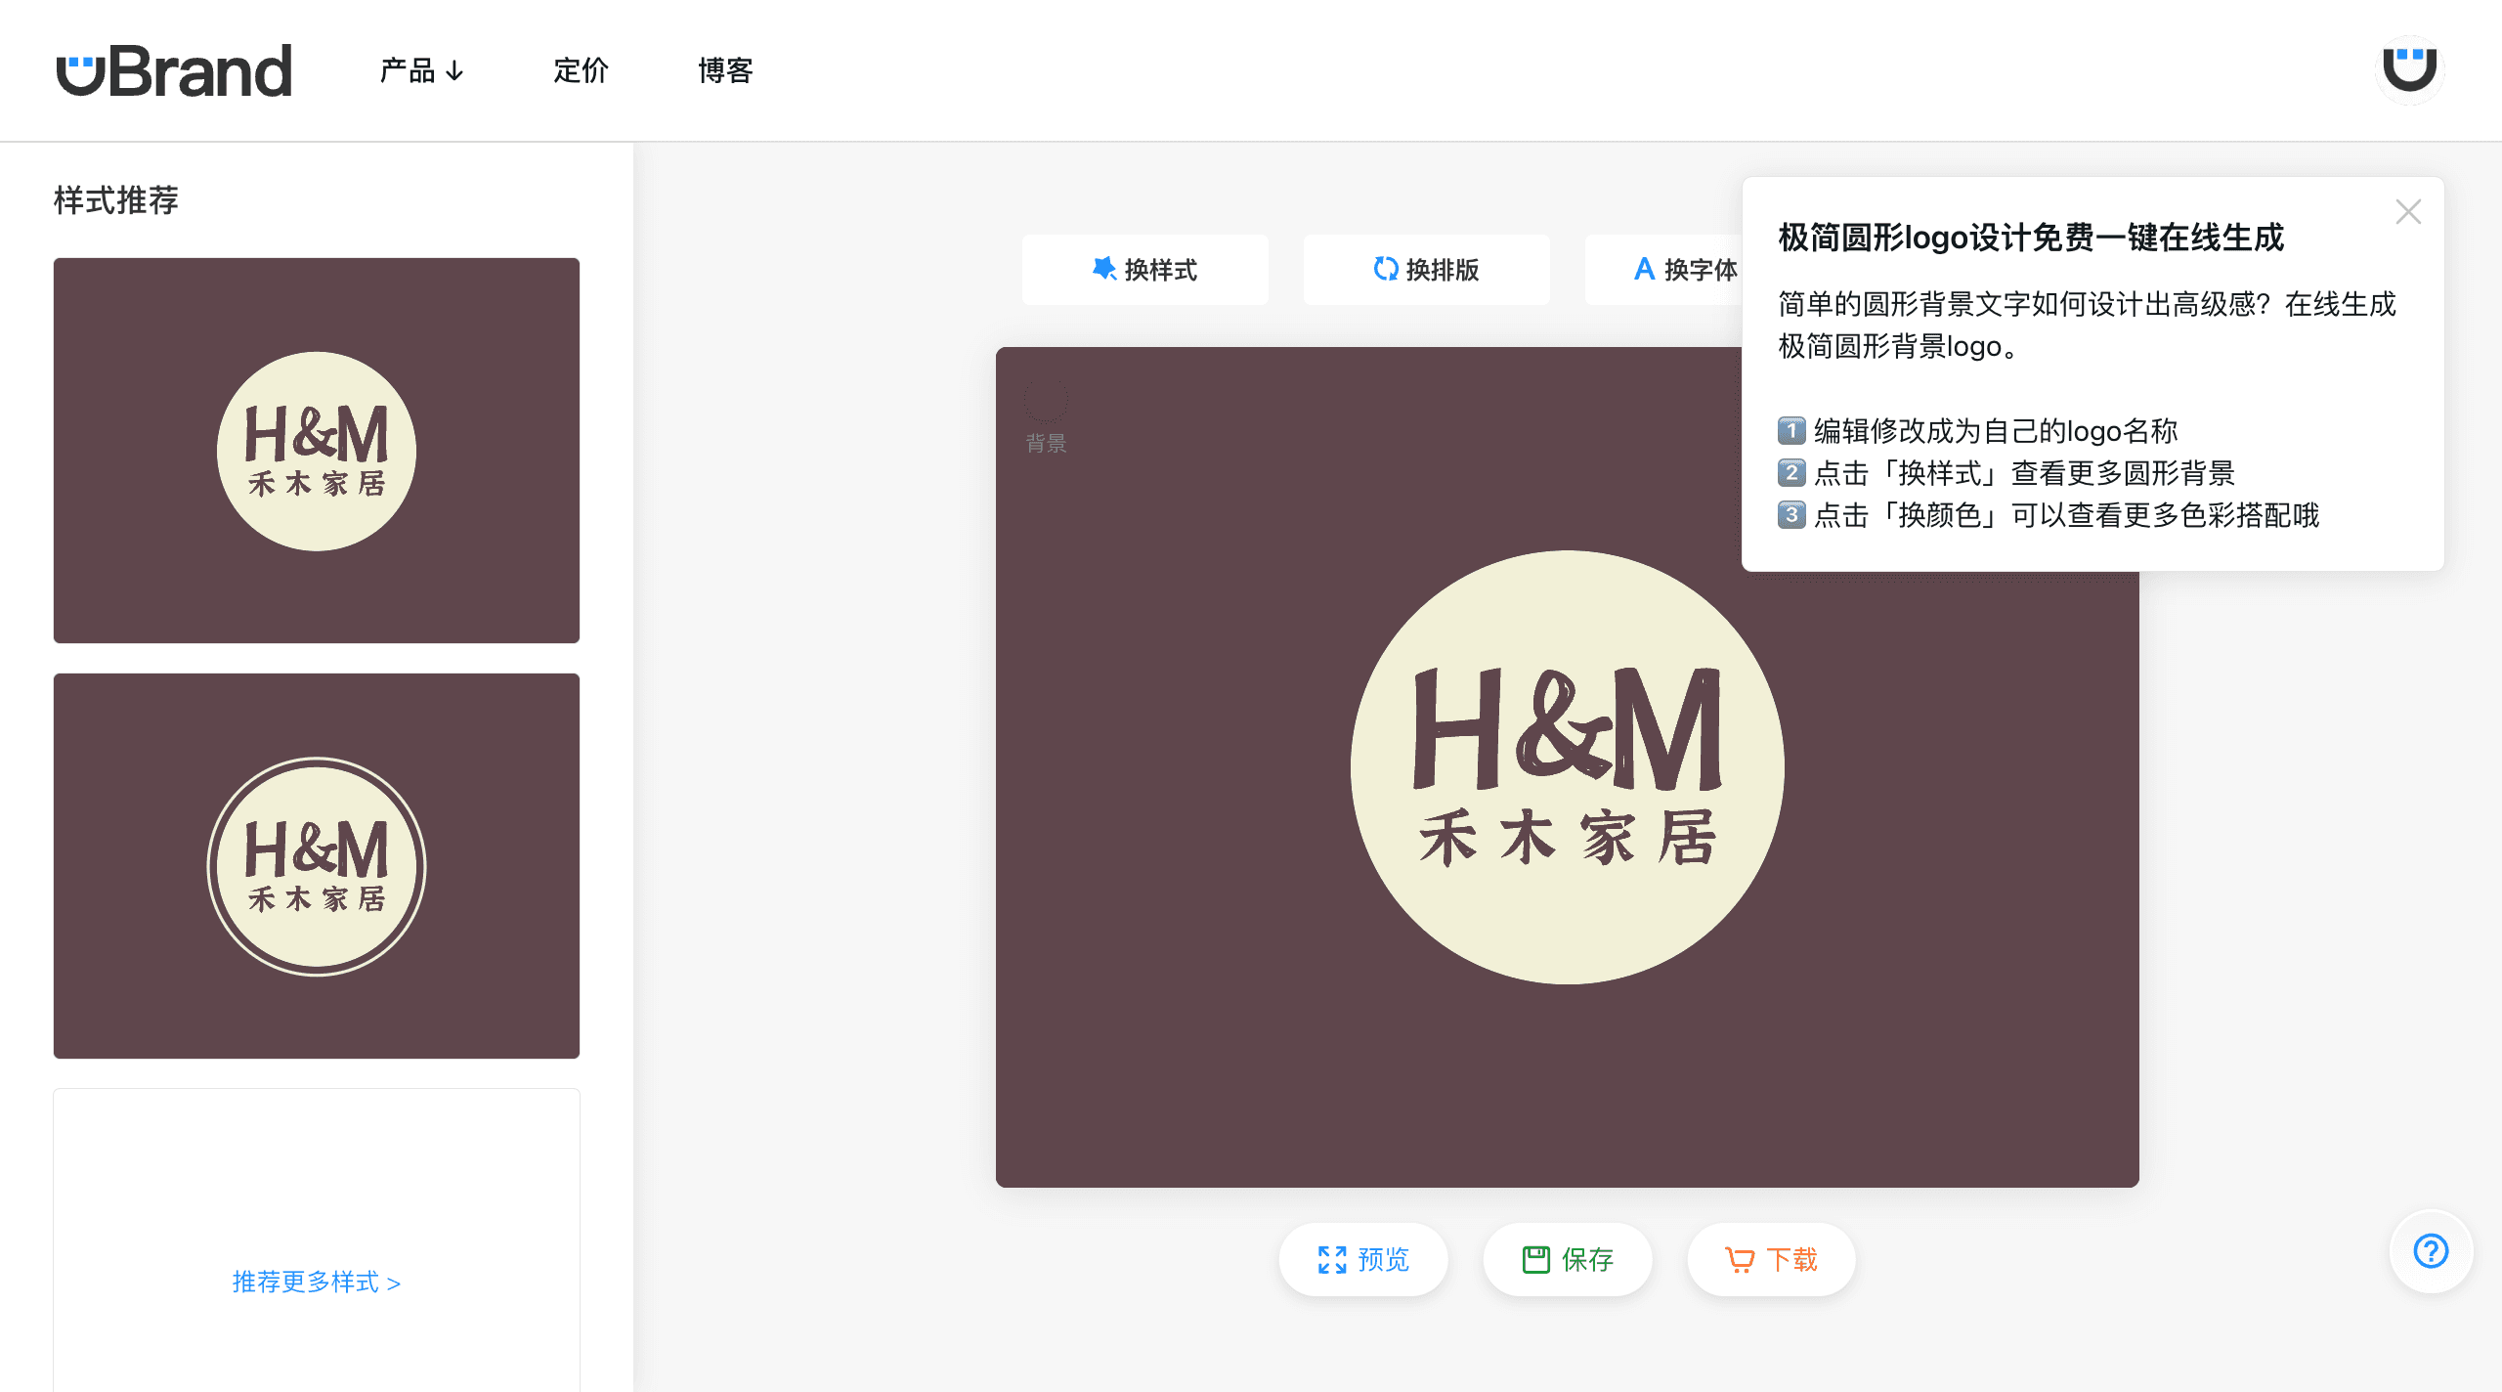Click the step 1 text 编辑修改成为自己的logo名称
The width and height of the screenshot is (2502, 1392).
pos(1996,430)
